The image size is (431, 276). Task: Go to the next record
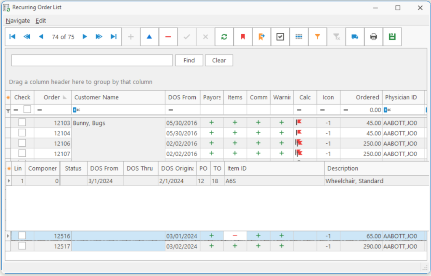click(x=85, y=37)
